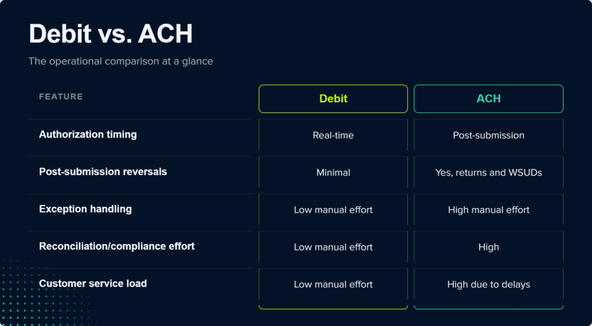Click the FEATURE column label

tap(61, 97)
